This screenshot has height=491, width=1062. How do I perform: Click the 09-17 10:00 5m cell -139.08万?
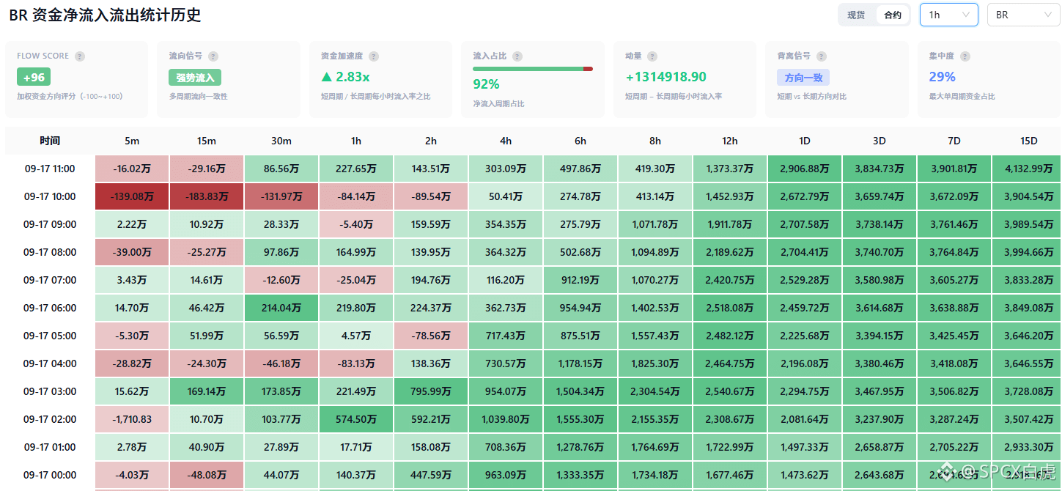(x=132, y=196)
